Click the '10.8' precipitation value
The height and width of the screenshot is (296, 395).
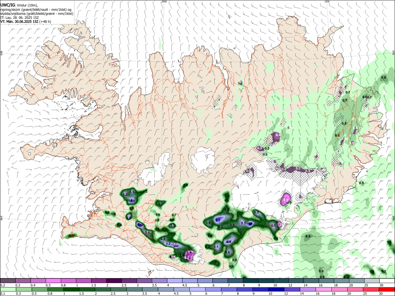132,201
